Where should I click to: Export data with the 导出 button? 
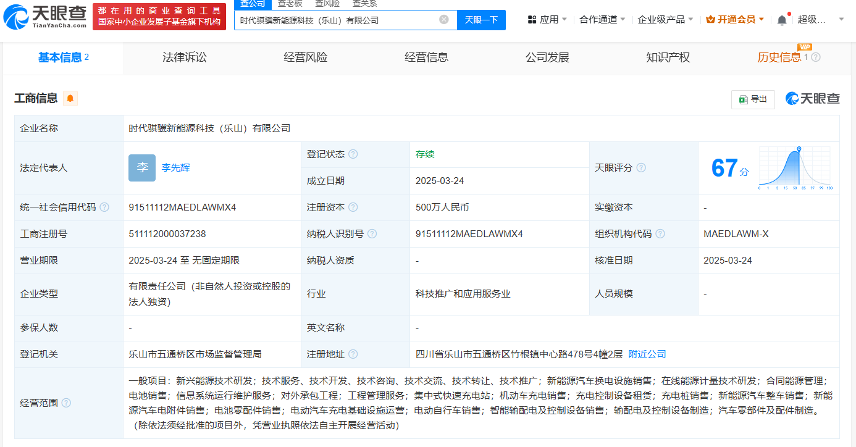coord(753,99)
